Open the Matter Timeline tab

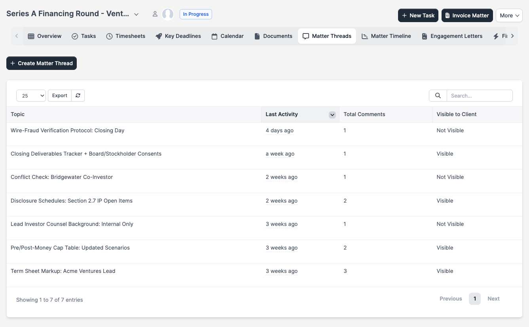tap(386, 36)
